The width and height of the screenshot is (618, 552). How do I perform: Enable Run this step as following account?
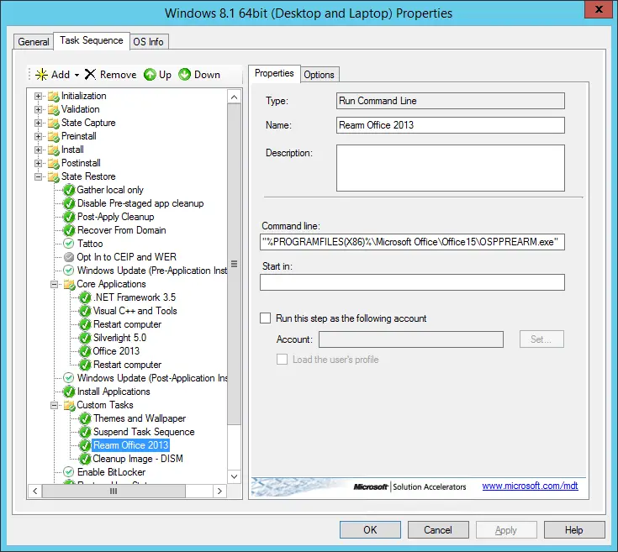click(265, 318)
